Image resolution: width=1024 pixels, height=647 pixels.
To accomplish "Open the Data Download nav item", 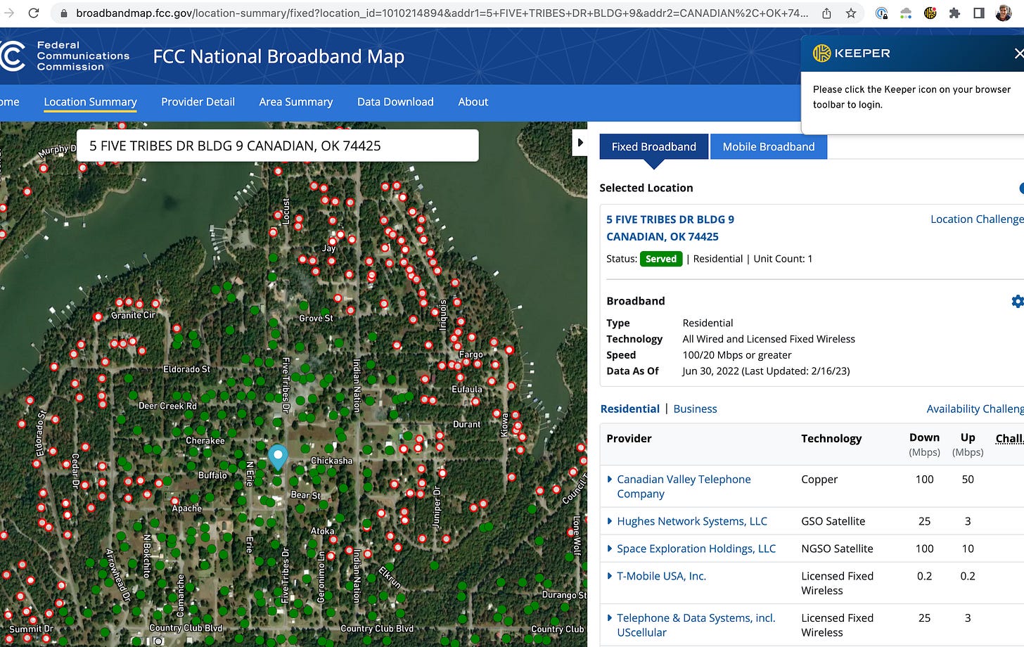I will coord(395,102).
